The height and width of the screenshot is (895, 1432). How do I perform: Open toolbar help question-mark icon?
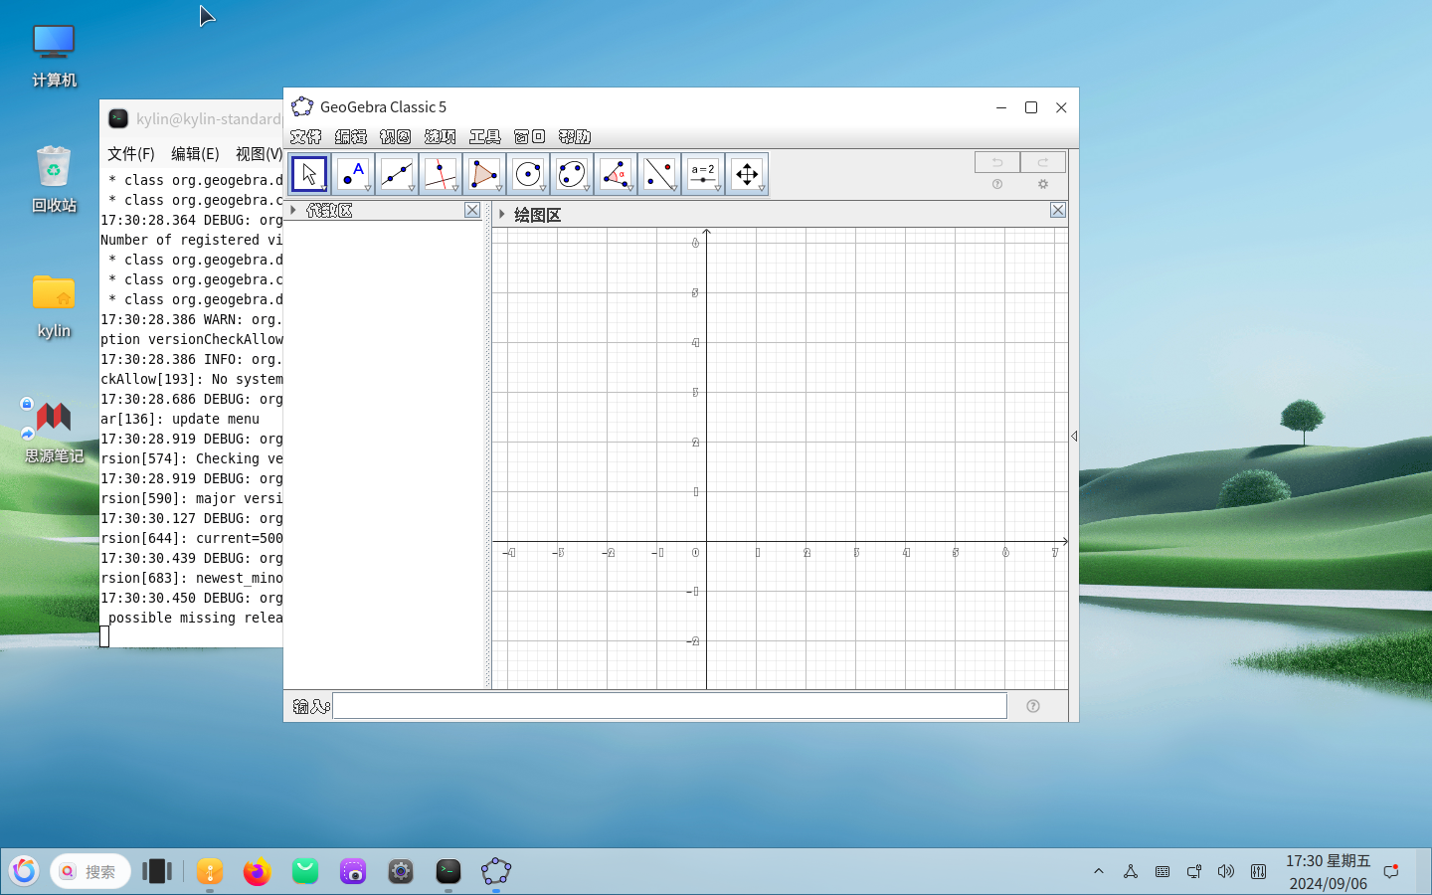tap(997, 184)
